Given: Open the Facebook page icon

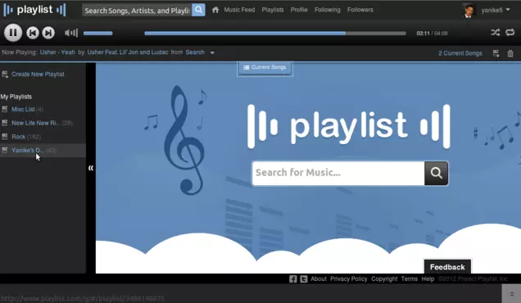Looking at the screenshot, I should coord(292,279).
